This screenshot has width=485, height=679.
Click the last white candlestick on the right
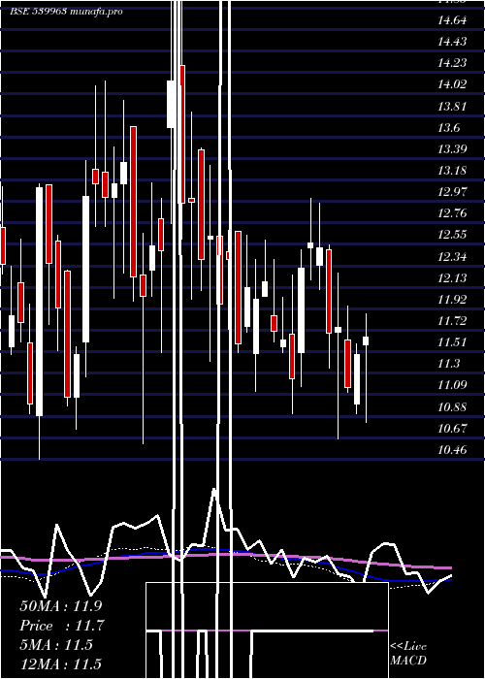(x=366, y=340)
